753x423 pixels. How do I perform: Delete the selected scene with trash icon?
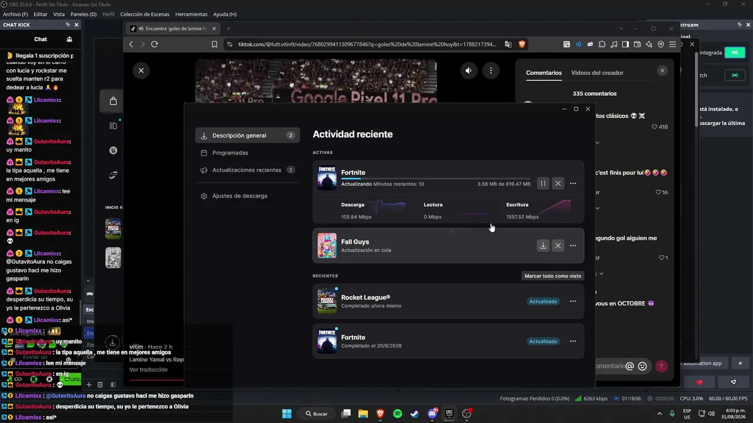click(x=100, y=385)
